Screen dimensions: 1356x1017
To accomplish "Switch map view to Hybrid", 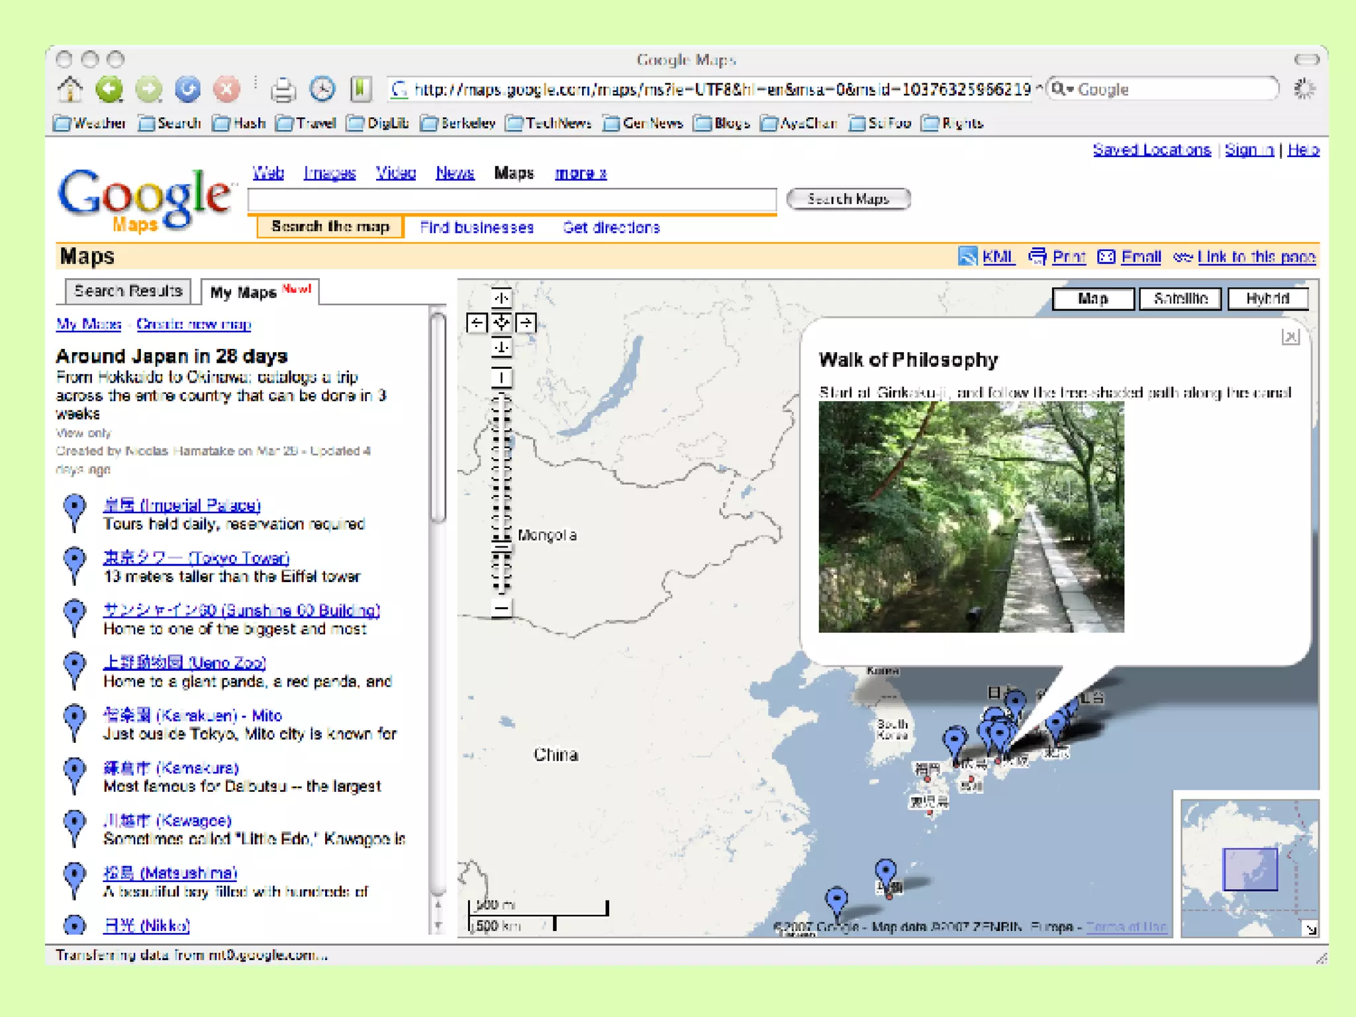I will click(1267, 299).
